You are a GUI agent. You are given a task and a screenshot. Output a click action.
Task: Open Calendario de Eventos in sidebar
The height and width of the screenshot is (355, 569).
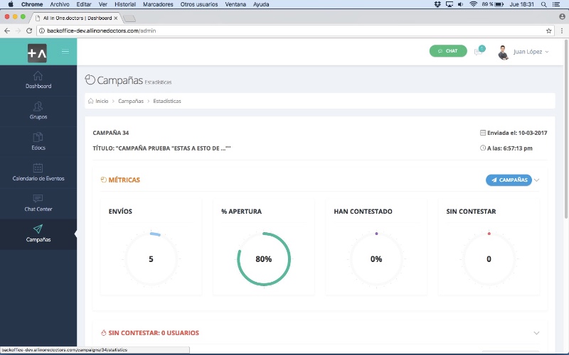coord(38,173)
